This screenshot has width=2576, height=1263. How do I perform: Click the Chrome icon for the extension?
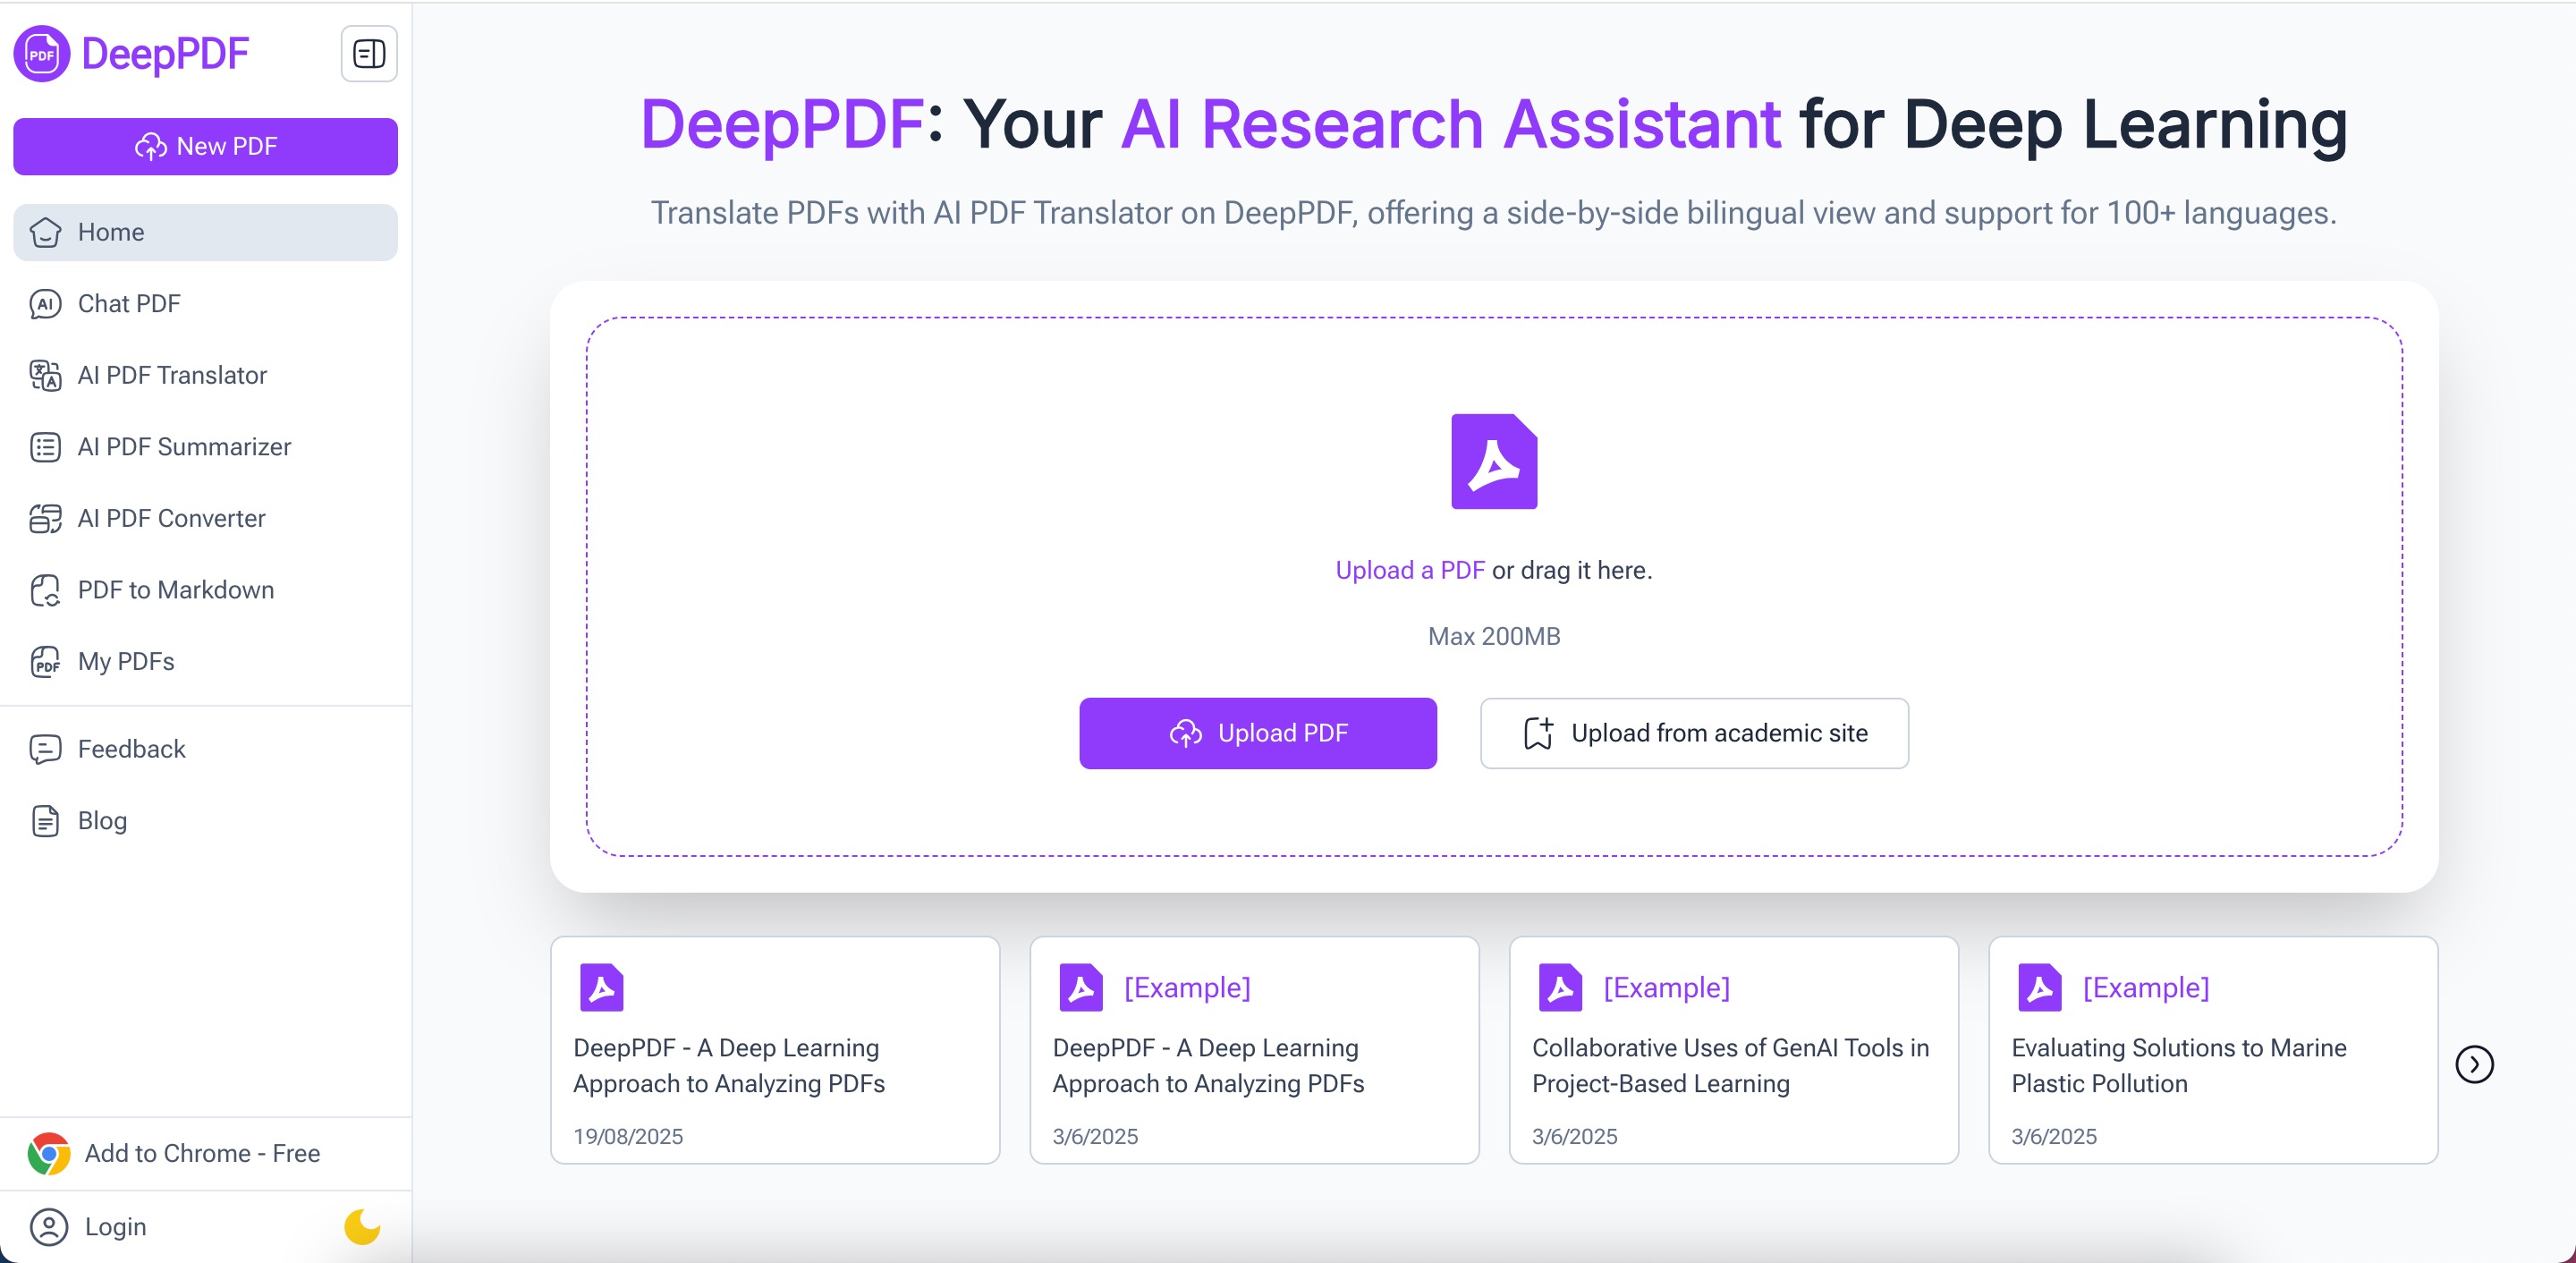click(49, 1153)
